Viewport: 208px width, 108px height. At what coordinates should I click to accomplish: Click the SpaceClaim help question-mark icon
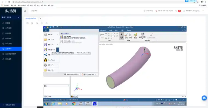(185, 30)
